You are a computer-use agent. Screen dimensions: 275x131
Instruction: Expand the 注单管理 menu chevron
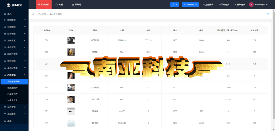pyautogui.click(x=25, y=34)
